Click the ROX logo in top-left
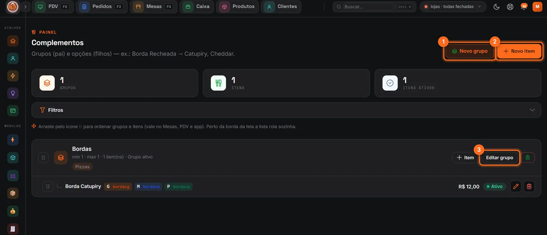This screenshot has width=547, height=235. [x=13, y=6]
